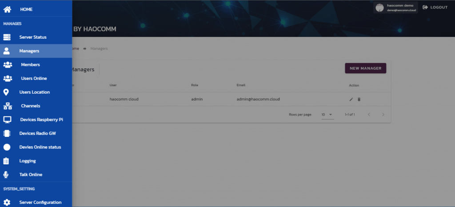
Task: Open Server Configuration menu item
Action: 36,203
